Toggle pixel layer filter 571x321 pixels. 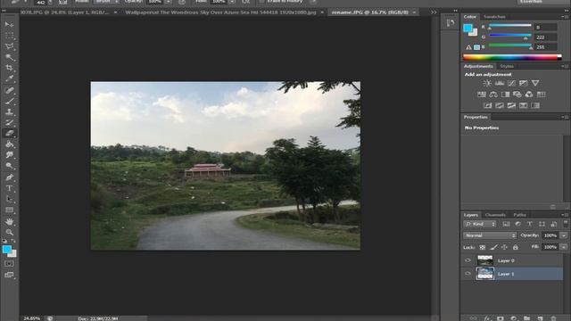tap(506, 224)
